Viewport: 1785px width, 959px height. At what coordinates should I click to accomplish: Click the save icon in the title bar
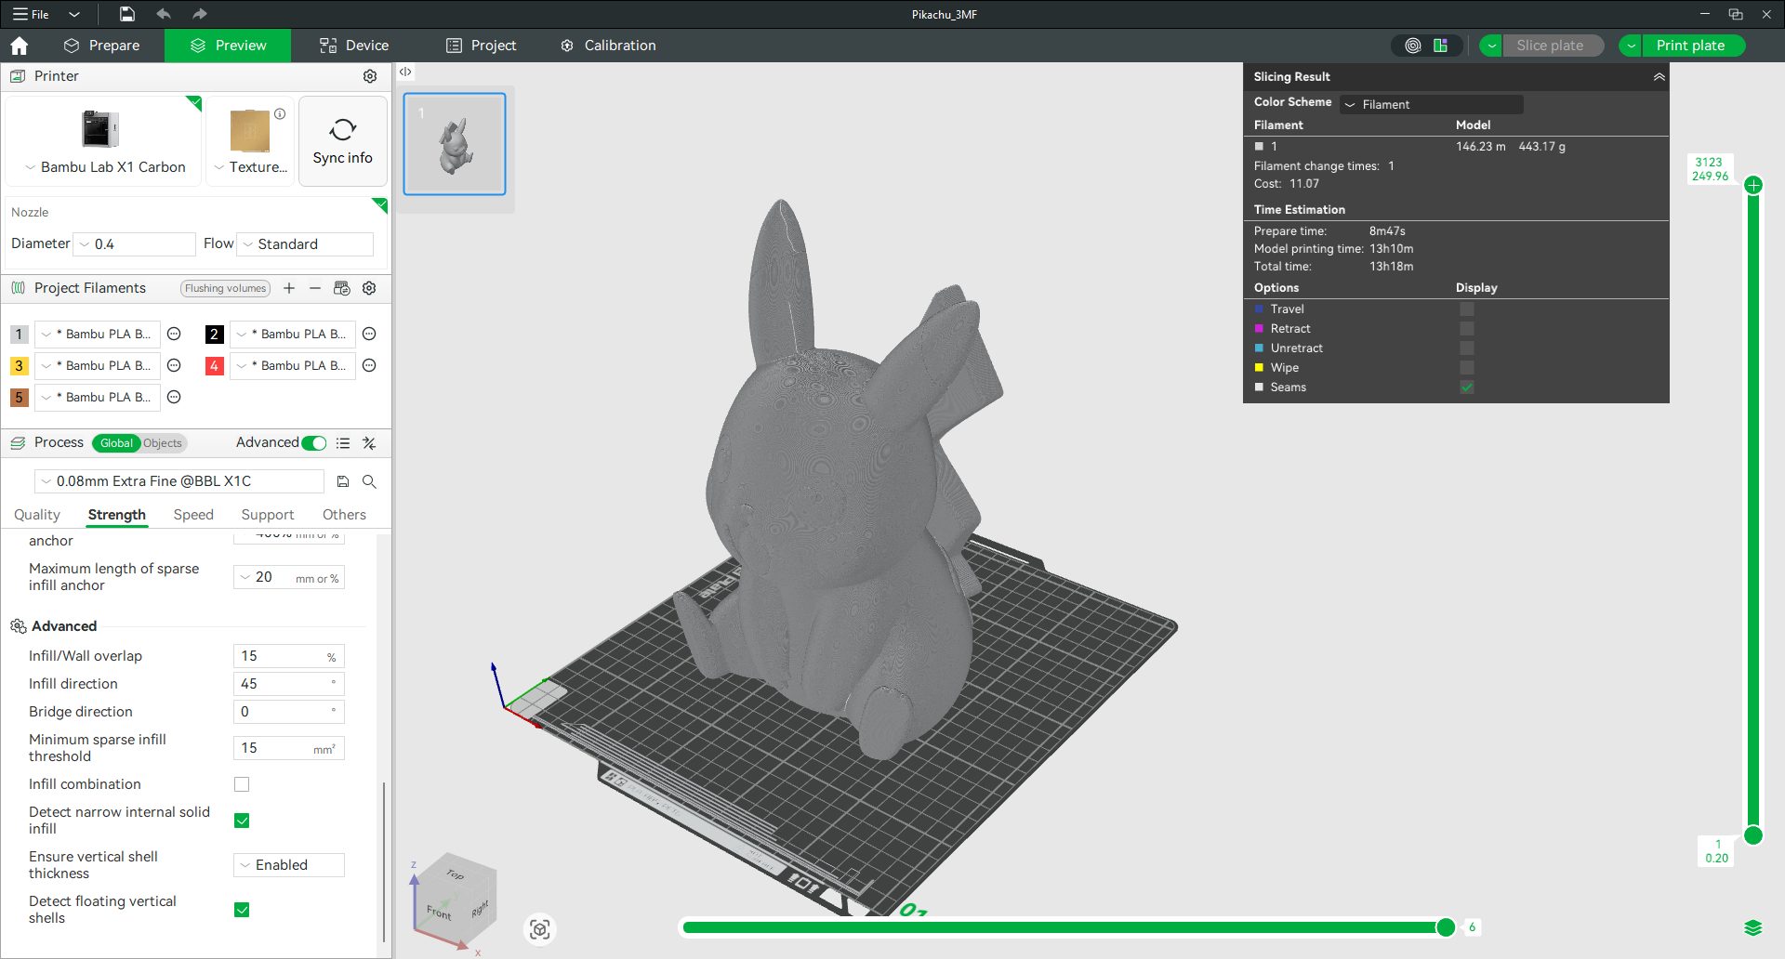point(127,14)
